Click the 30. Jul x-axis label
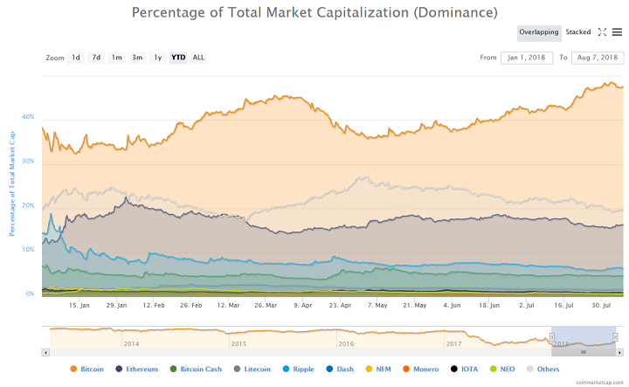Image resolution: width=629 pixels, height=387 pixels. (x=601, y=305)
